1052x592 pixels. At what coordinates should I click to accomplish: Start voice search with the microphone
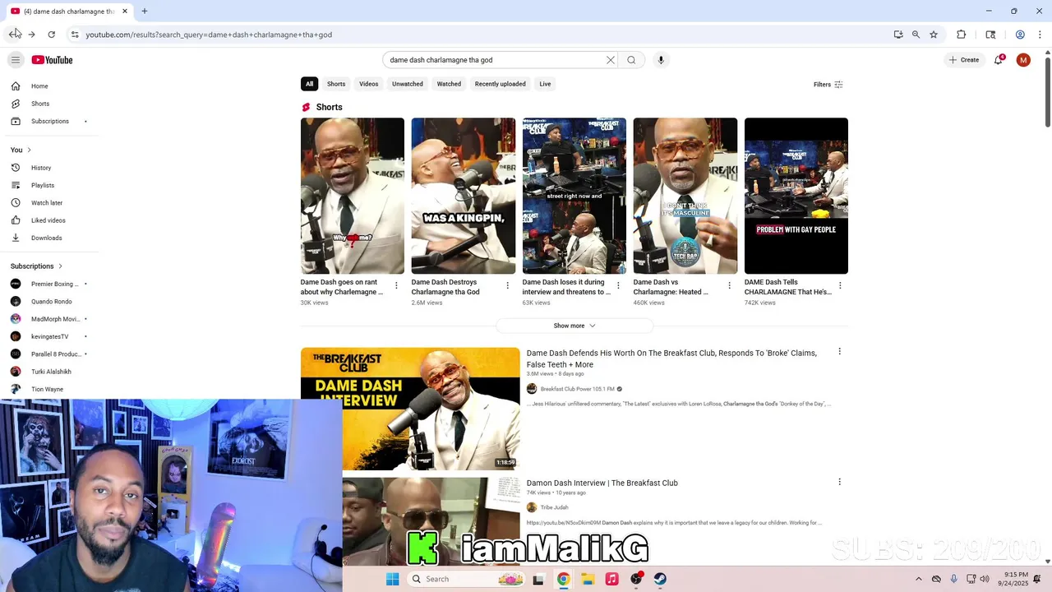pos(661,60)
